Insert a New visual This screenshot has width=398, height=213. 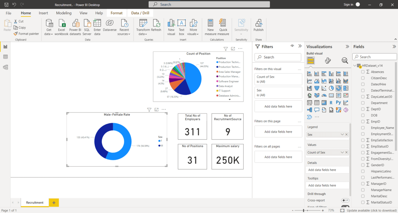click(171, 27)
